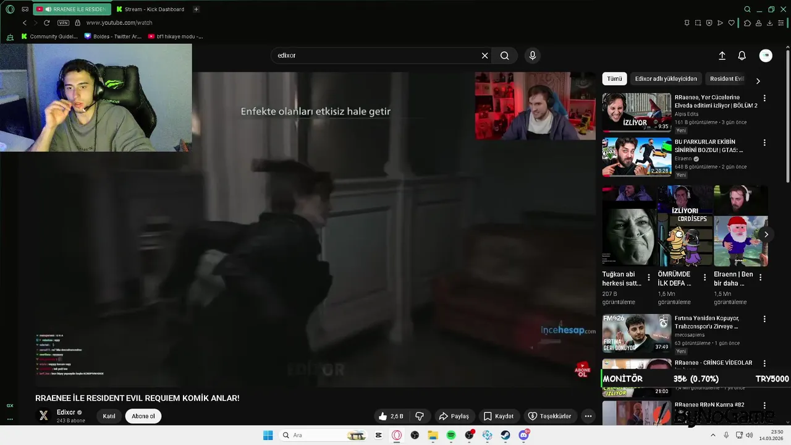Open bf1 hikaye modu bookmark
Viewport: 791px width, 445px height.
tap(176, 36)
